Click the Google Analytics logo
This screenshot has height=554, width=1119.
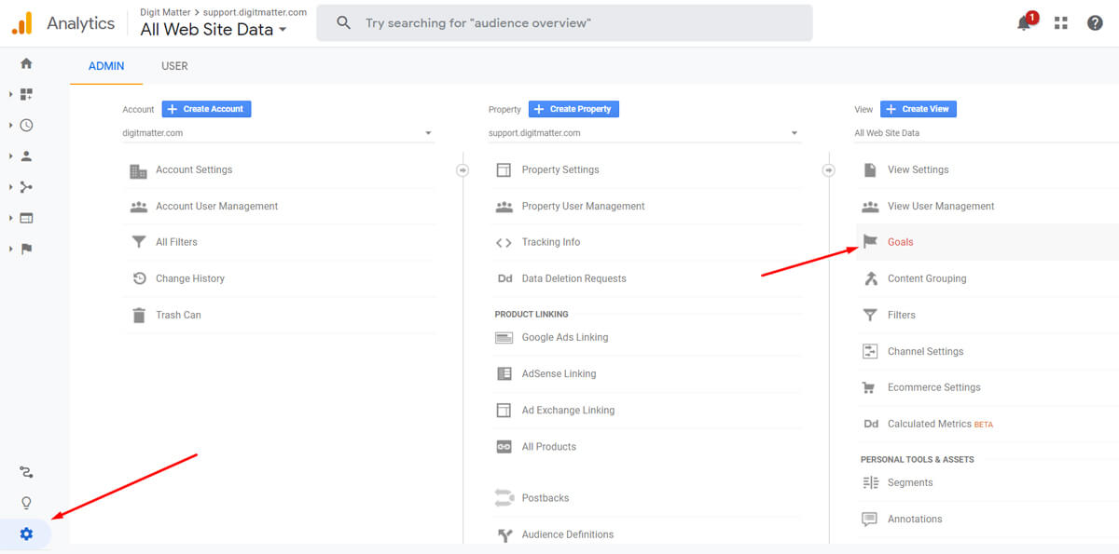click(21, 23)
